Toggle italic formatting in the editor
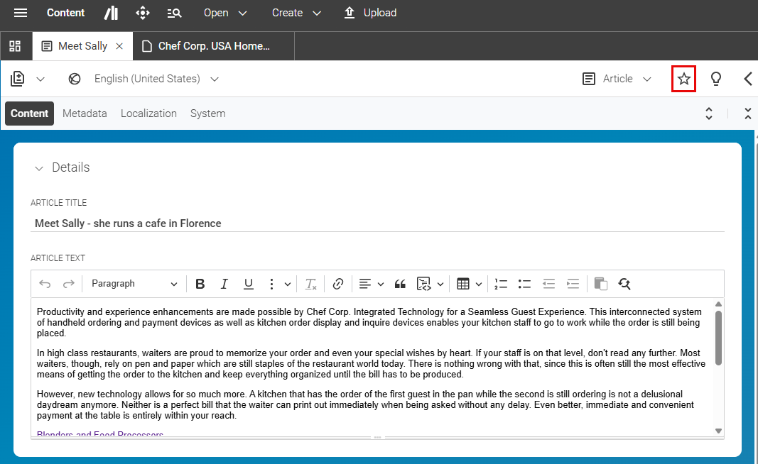The width and height of the screenshot is (758, 464). point(224,283)
